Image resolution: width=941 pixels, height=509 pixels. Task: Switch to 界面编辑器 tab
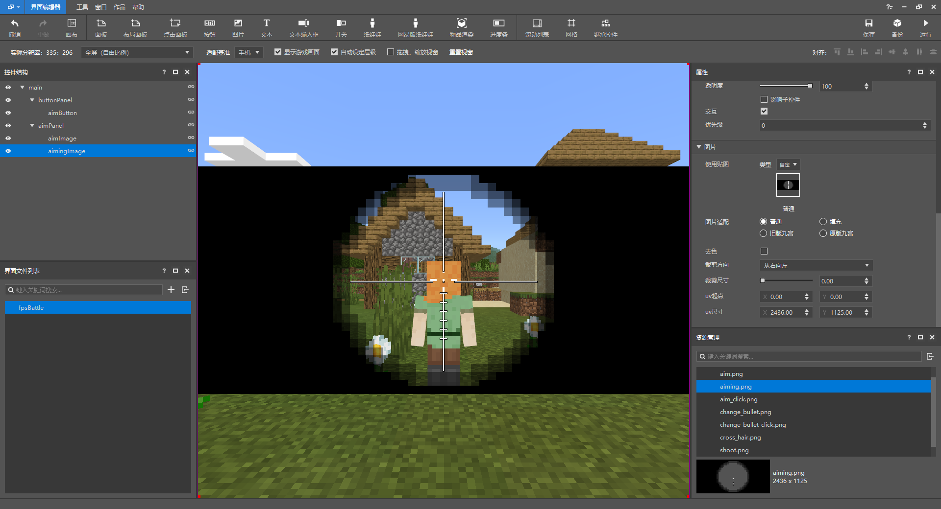click(46, 7)
